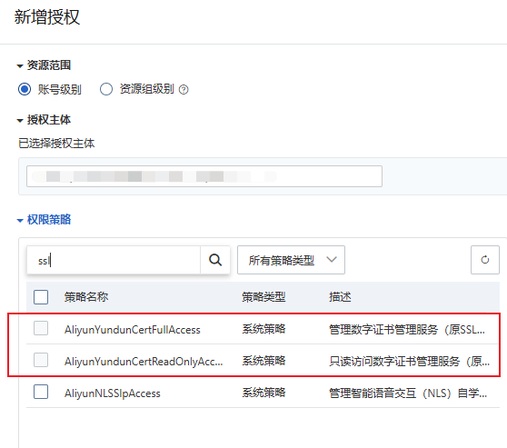This screenshot has height=448, width=507.
Task: Click the AliyunYundunCertFullAccess policy name
Action: coord(133,330)
